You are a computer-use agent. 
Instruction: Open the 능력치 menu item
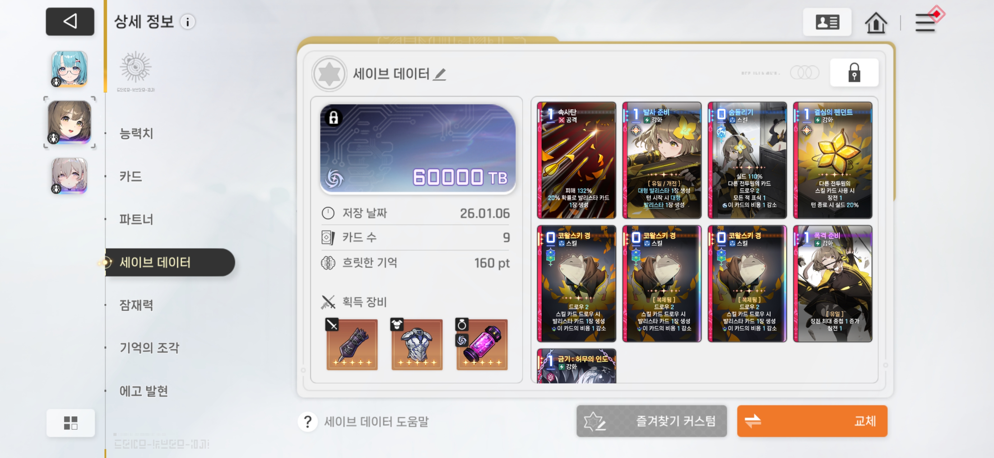(136, 133)
